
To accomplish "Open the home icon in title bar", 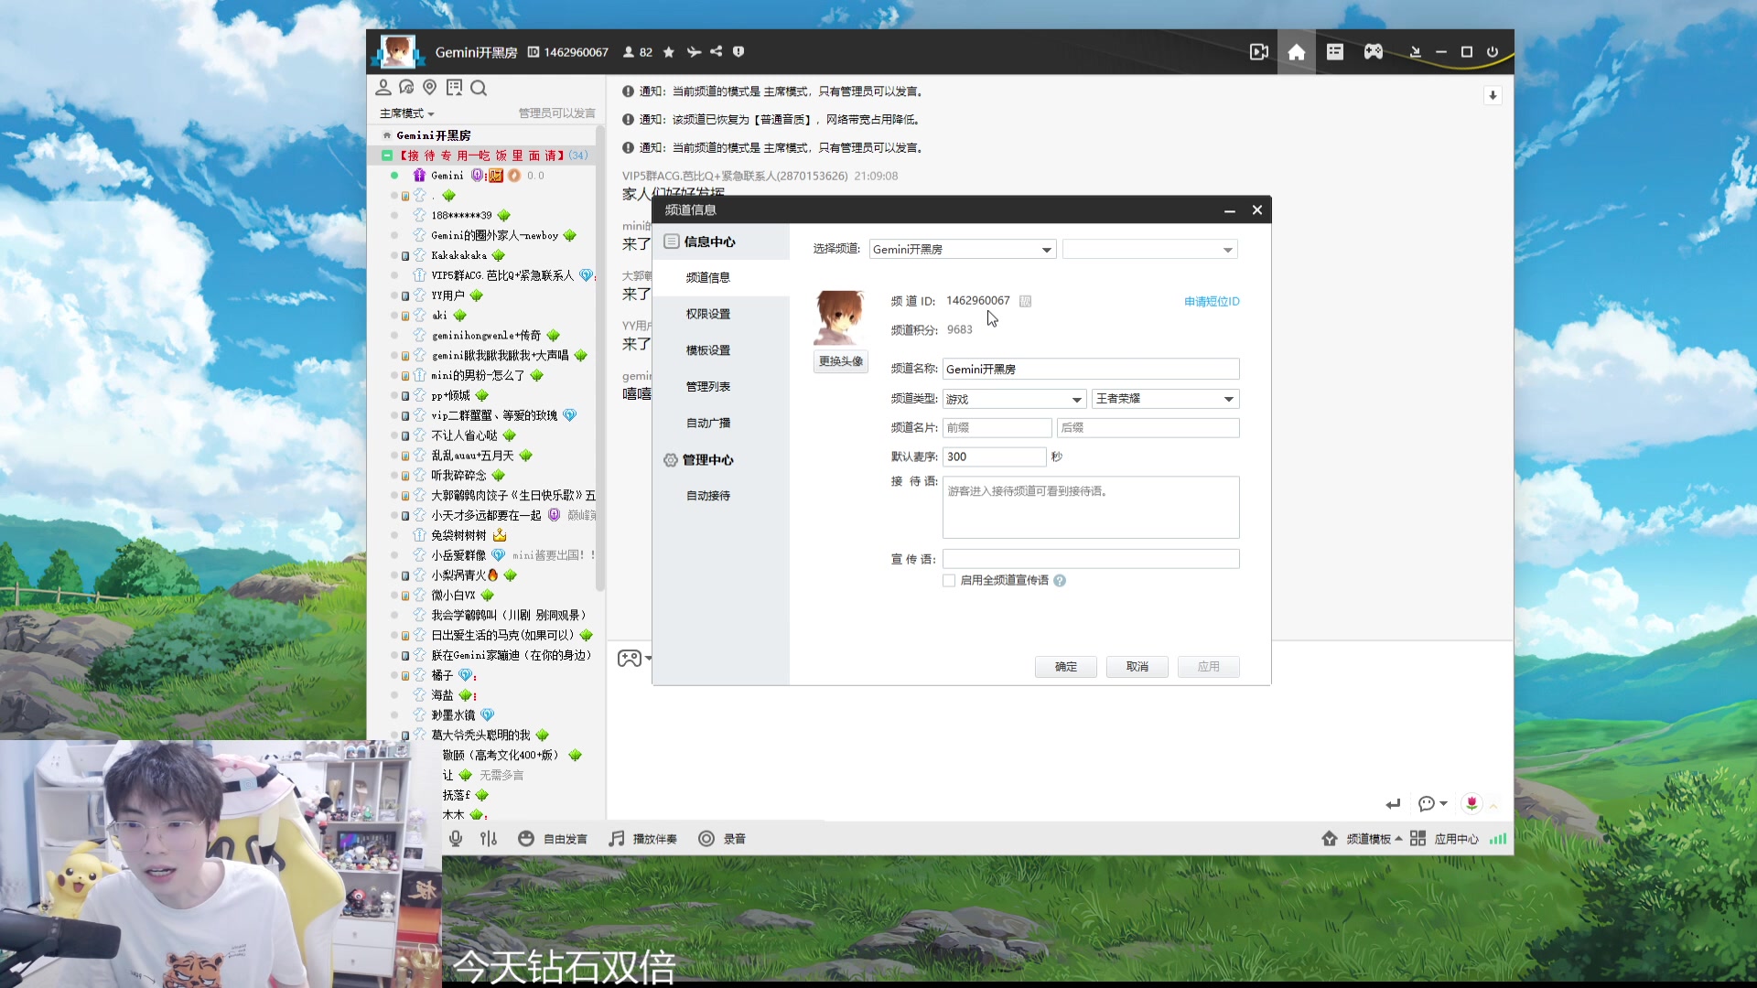I will pos(1296,52).
